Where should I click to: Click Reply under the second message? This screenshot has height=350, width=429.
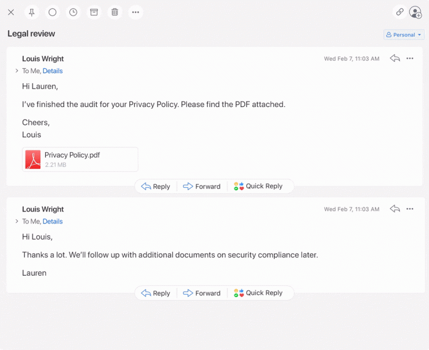click(155, 293)
